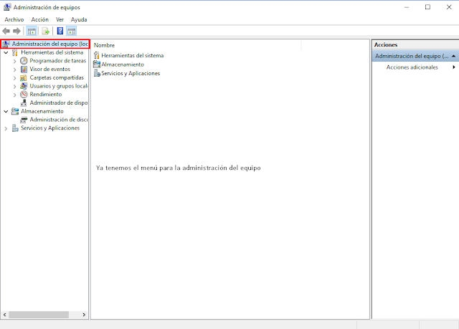The image size is (459, 329).
Task: Click the Back arrow toolbar icon
Action: pos(6,31)
